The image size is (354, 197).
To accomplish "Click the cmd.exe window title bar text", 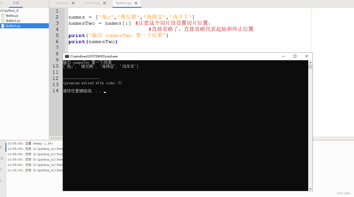I will point(94,56).
